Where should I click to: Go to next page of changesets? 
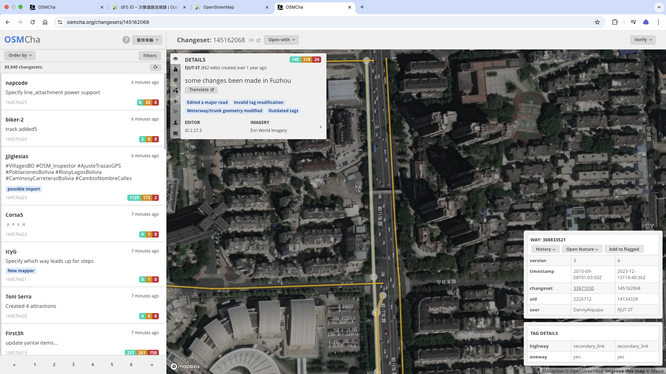point(152,365)
